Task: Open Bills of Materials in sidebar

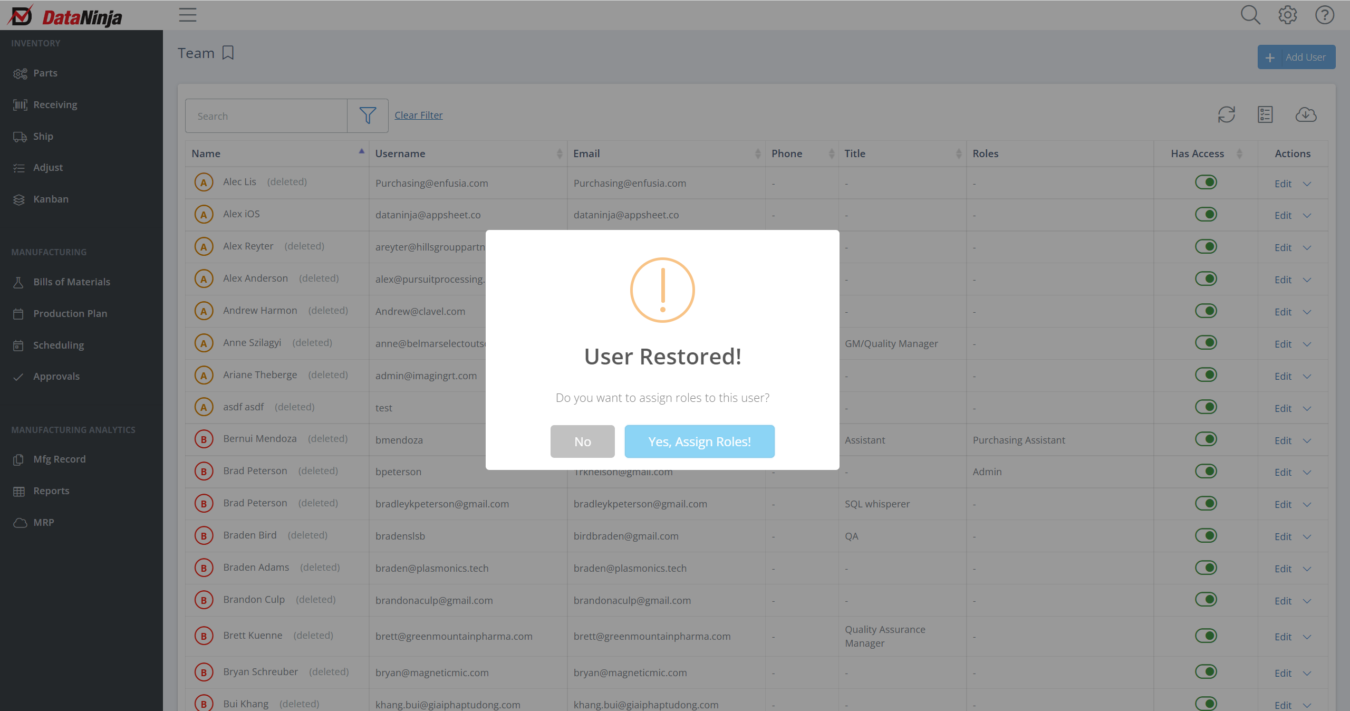Action: (72, 282)
